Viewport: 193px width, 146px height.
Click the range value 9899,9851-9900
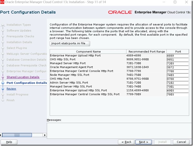click(138, 59)
